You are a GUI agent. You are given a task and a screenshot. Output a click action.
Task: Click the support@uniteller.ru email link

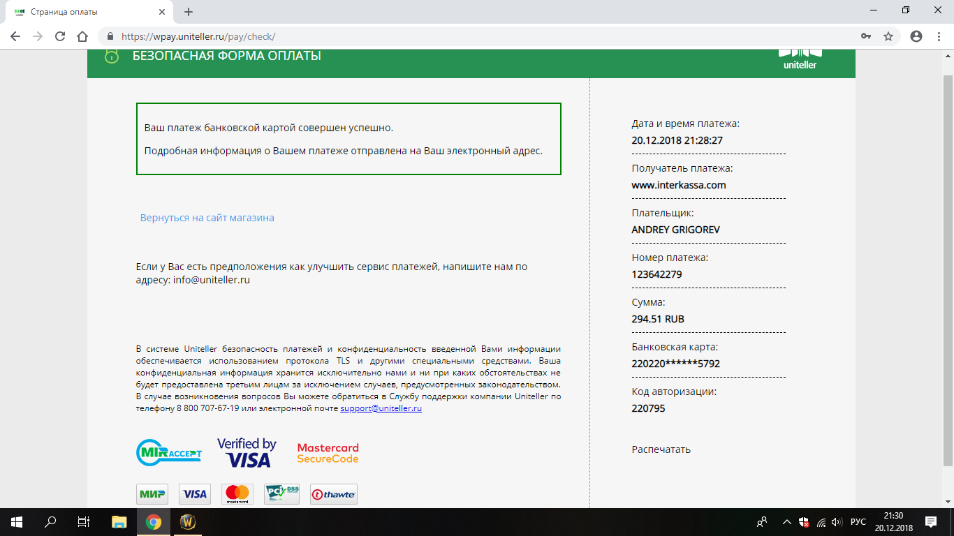(x=381, y=408)
